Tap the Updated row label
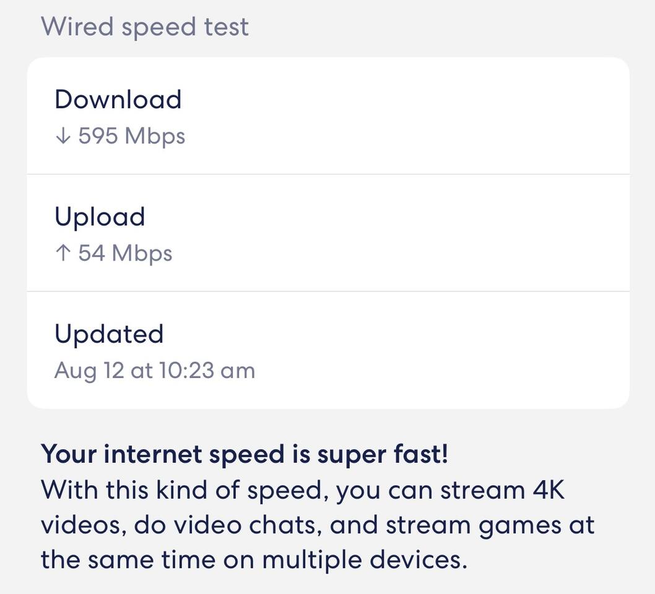 coord(109,334)
